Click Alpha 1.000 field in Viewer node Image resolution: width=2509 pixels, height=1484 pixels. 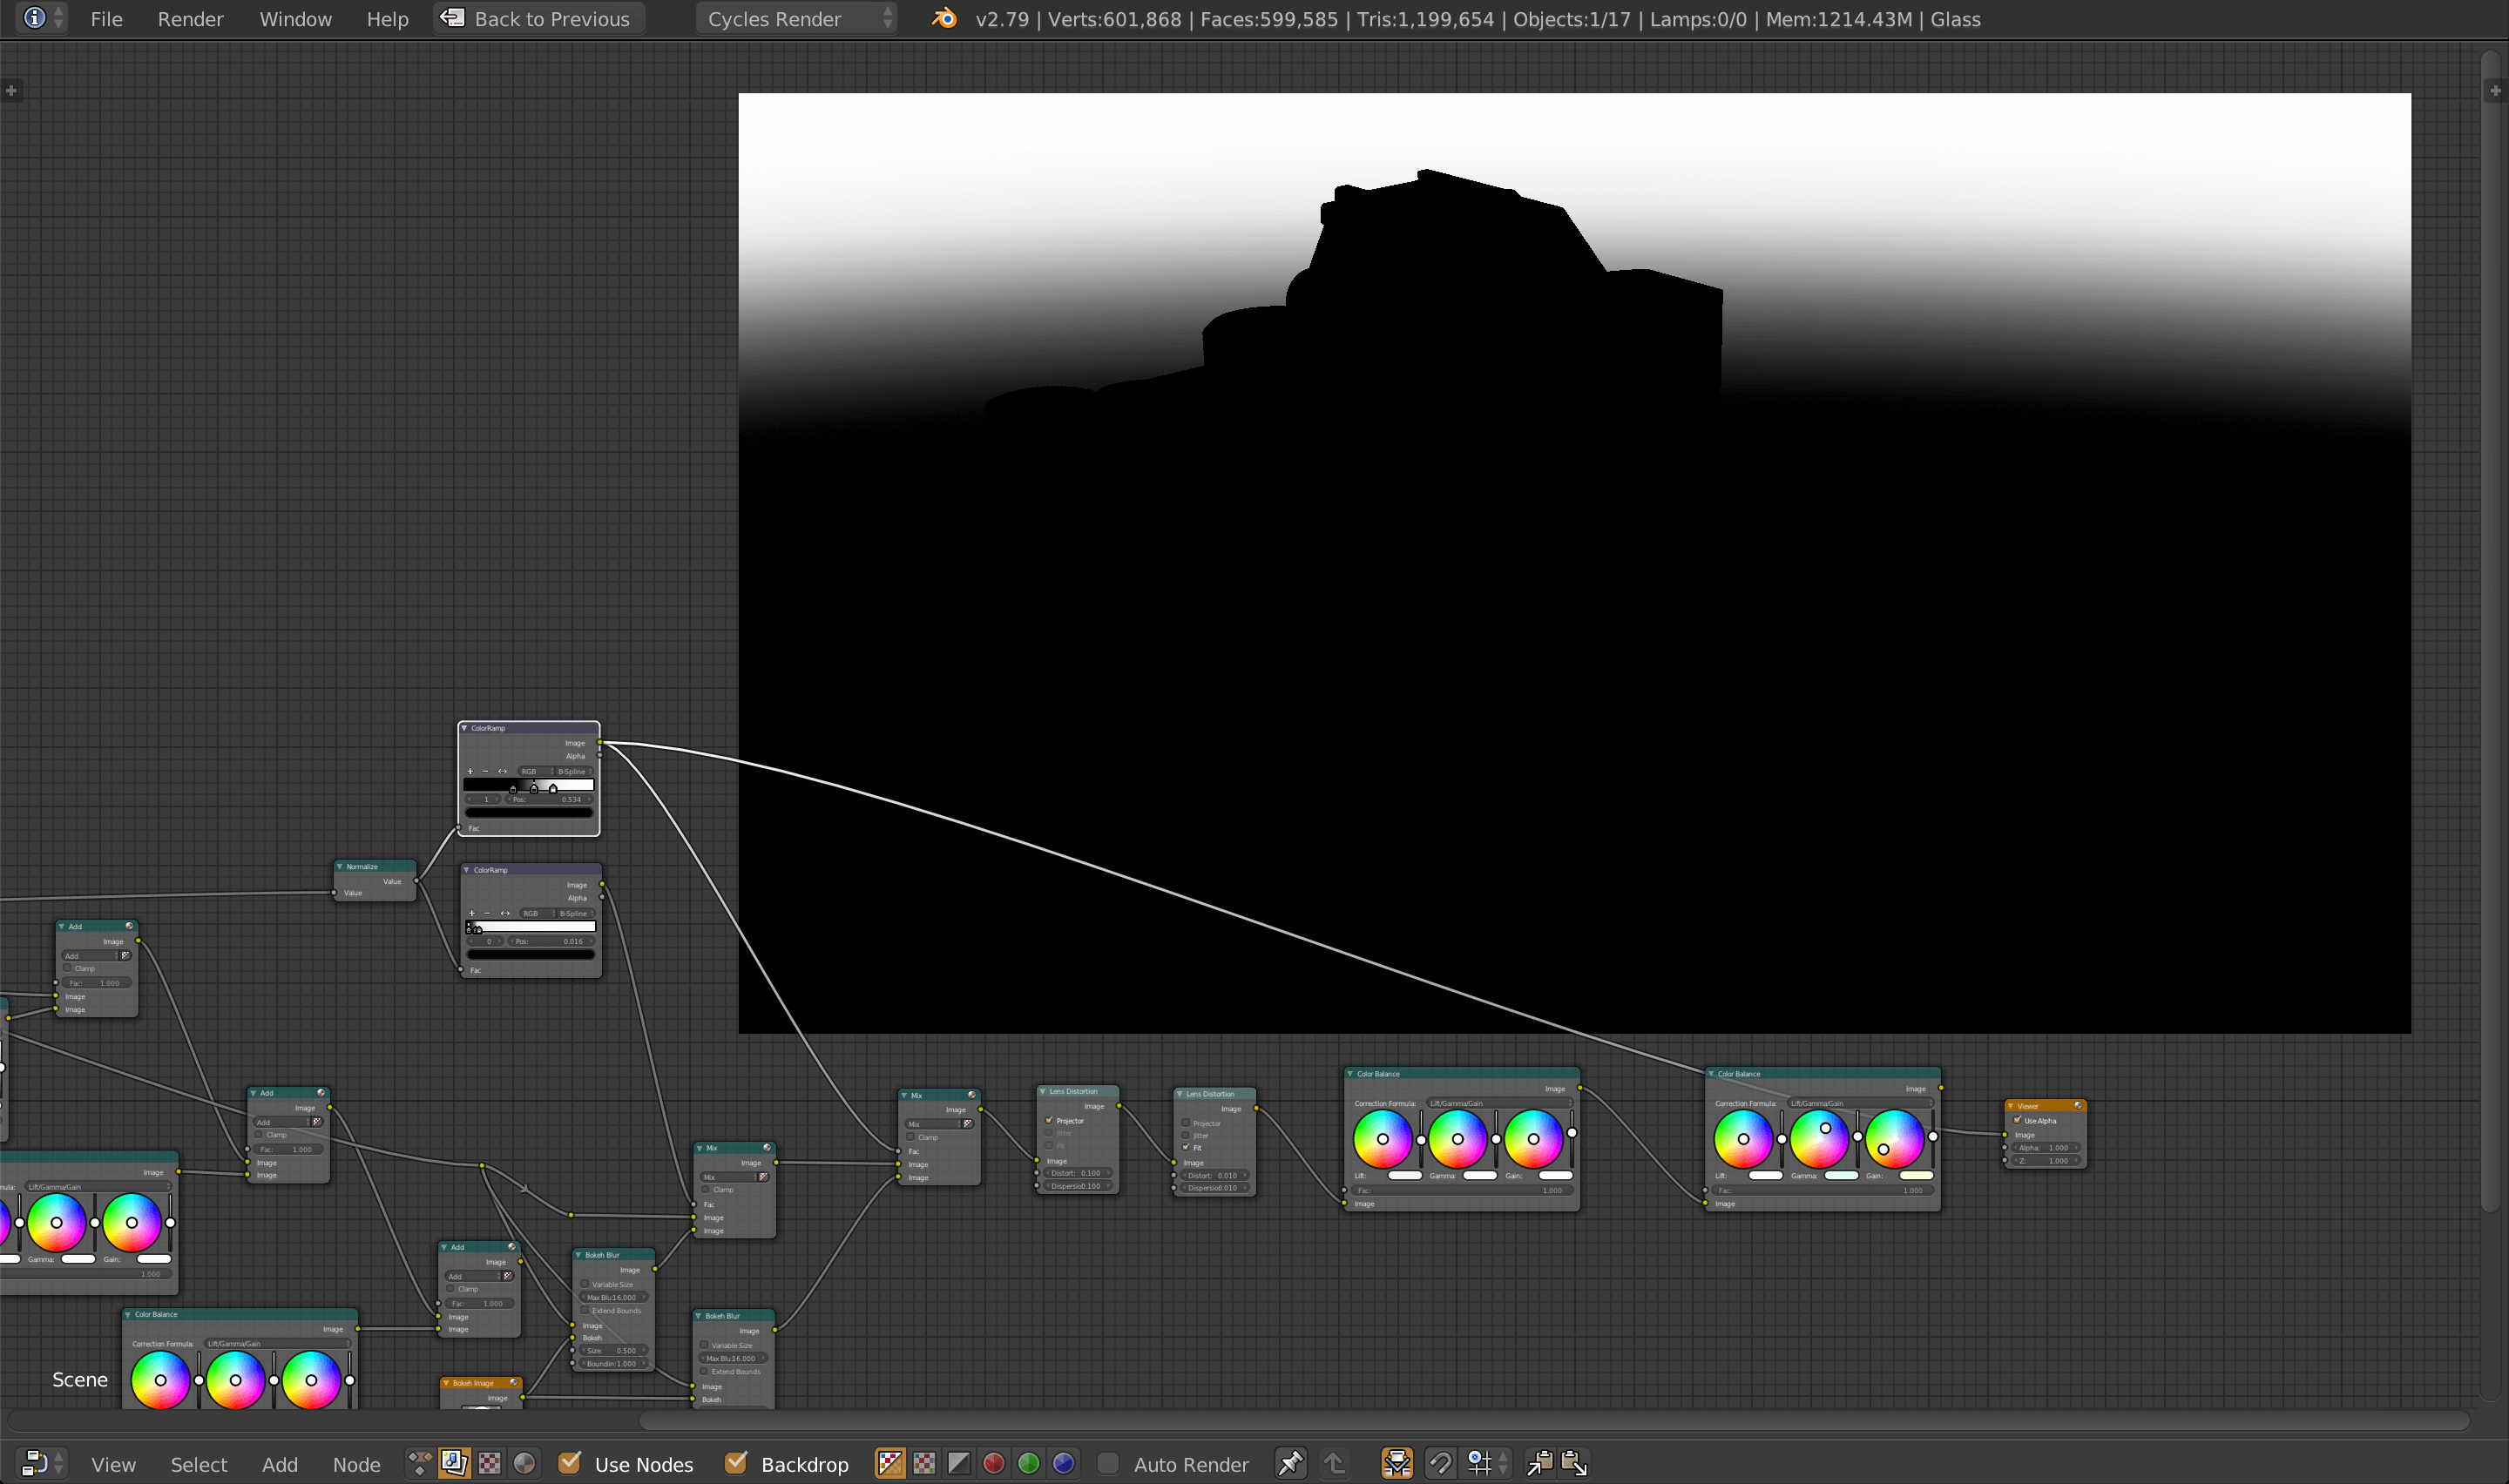click(x=2046, y=1148)
